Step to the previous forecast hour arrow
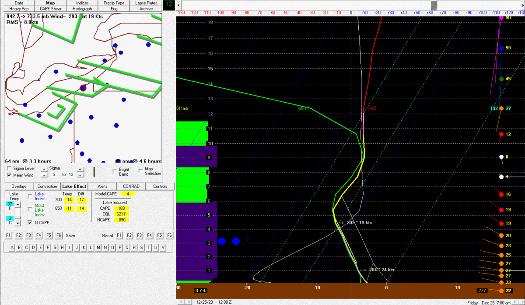The image size is (525, 305). pos(182,302)
